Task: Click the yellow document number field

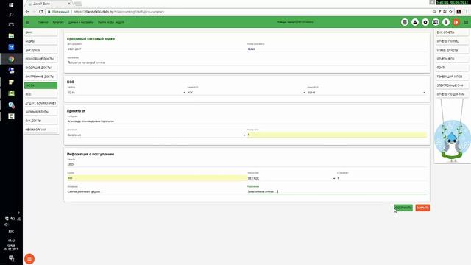Action: (x=337, y=135)
